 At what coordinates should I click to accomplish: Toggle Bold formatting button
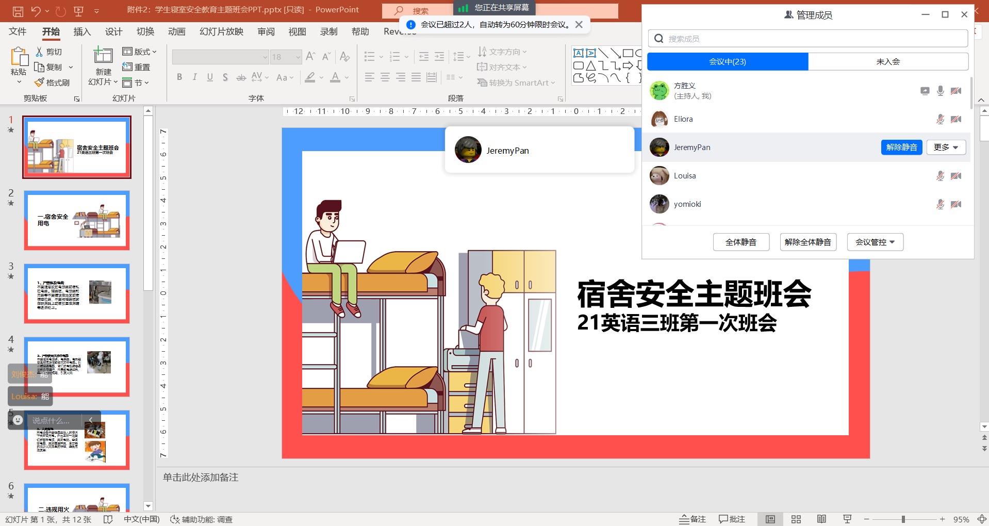(x=179, y=77)
